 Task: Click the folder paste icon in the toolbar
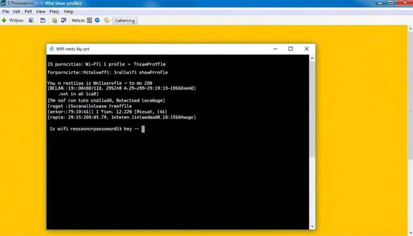[x=54, y=20]
